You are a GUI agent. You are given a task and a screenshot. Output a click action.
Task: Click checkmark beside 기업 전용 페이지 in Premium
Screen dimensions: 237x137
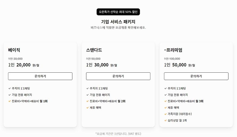pos(165,95)
